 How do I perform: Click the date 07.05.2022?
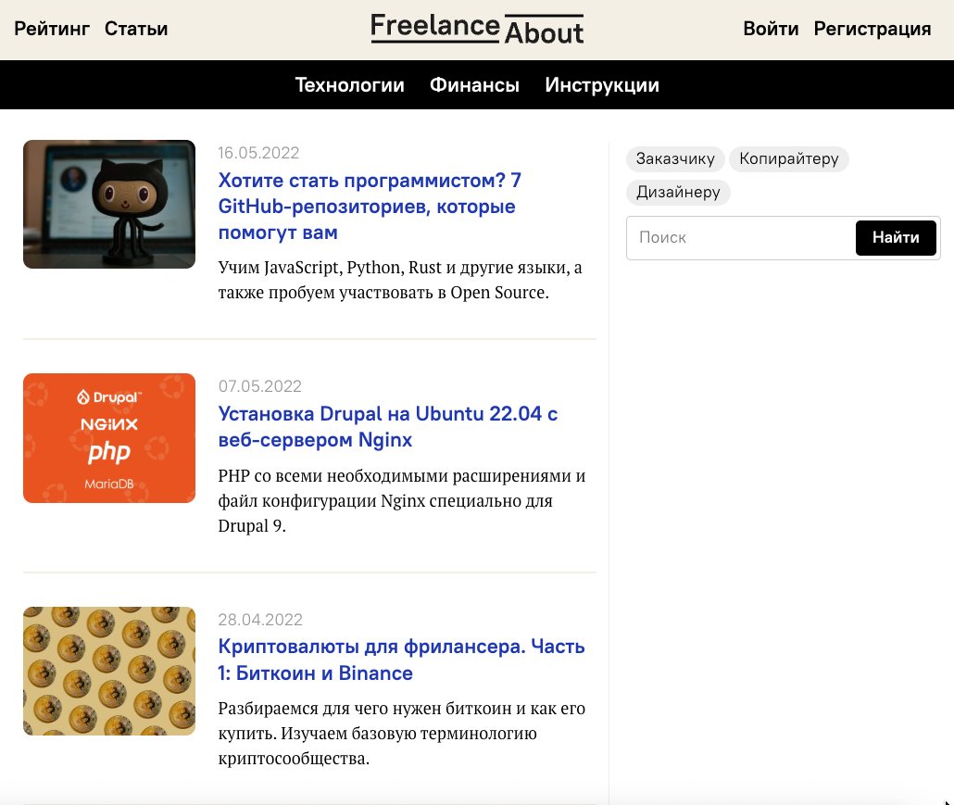[259, 386]
